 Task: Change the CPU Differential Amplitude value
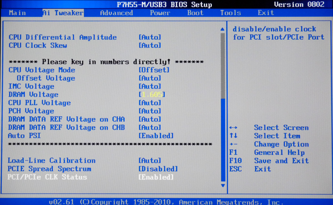[x=150, y=37]
